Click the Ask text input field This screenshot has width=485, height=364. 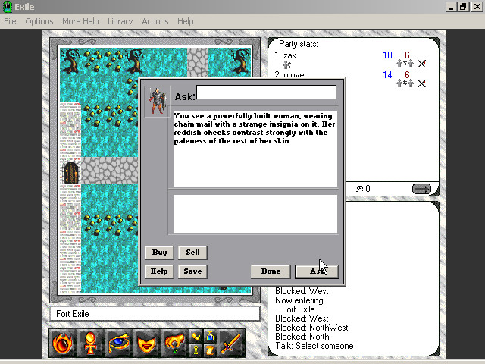click(x=266, y=93)
